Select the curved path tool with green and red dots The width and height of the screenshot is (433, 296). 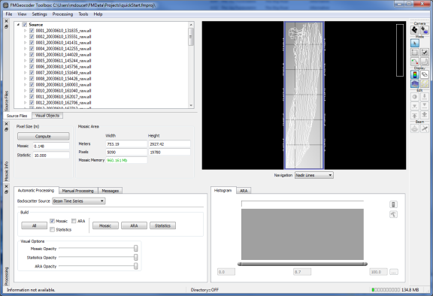[415, 62]
